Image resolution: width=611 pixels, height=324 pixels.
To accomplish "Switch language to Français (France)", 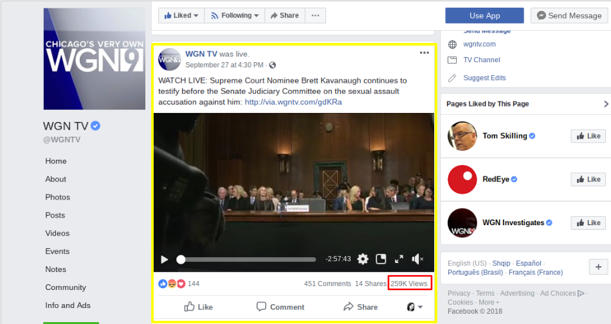I will coord(535,272).
